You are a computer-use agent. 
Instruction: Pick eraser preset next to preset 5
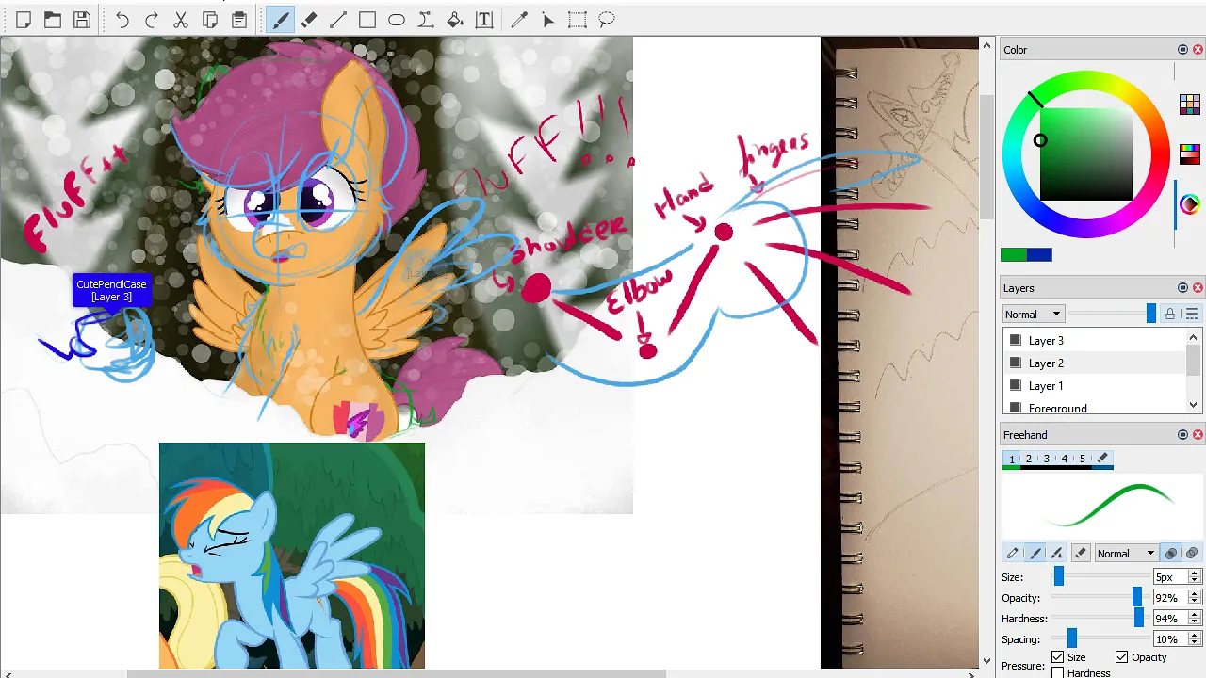[1102, 459]
